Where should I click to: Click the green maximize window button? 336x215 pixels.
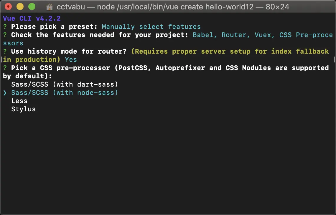tap(32, 7)
